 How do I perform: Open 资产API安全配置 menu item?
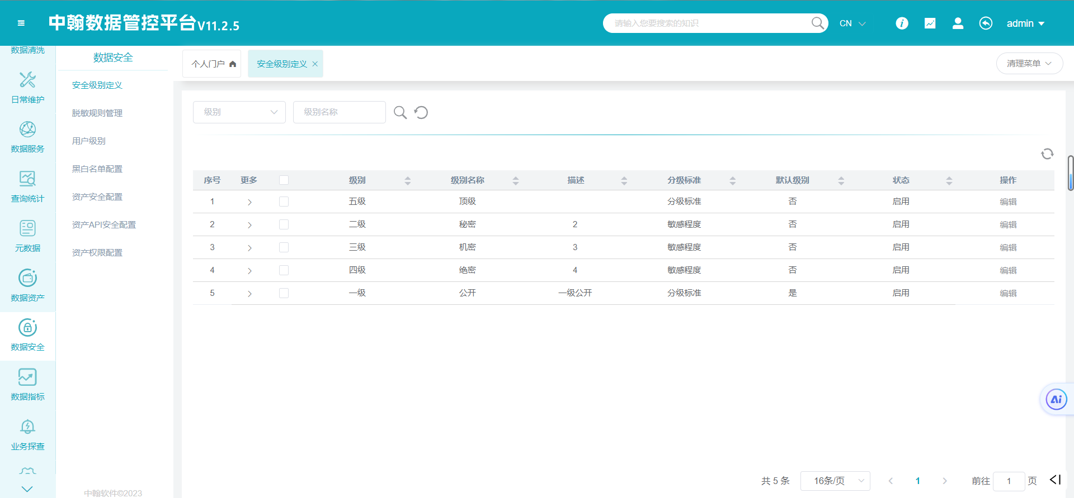coord(104,225)
